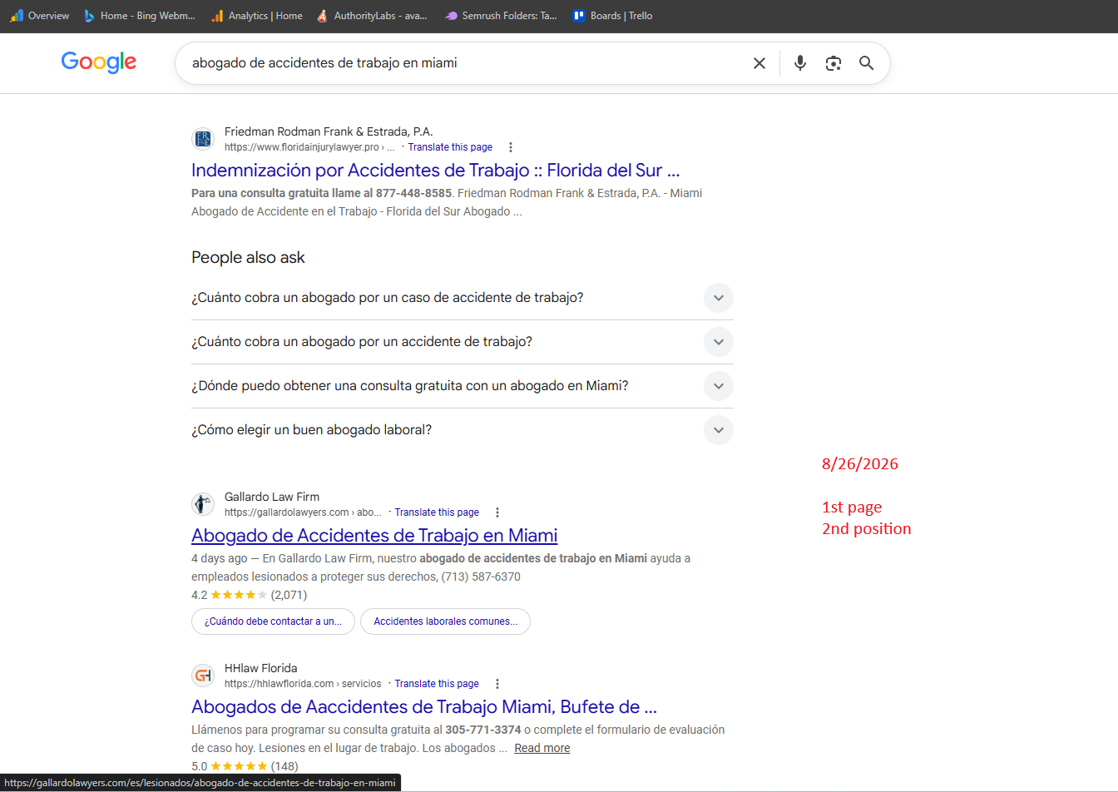Translate the Friedman Rodman result page
1118x792 pixels.
click(450, 147)
